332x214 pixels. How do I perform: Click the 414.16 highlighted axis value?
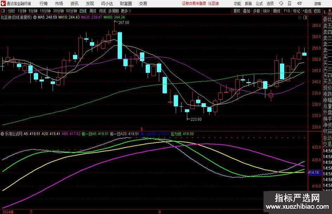pos(313,173)
